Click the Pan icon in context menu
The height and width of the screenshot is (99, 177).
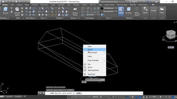[x=85, y=64]
